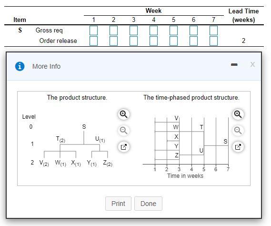Zoom in on the time-phased product structure

(x=238, y=114)
